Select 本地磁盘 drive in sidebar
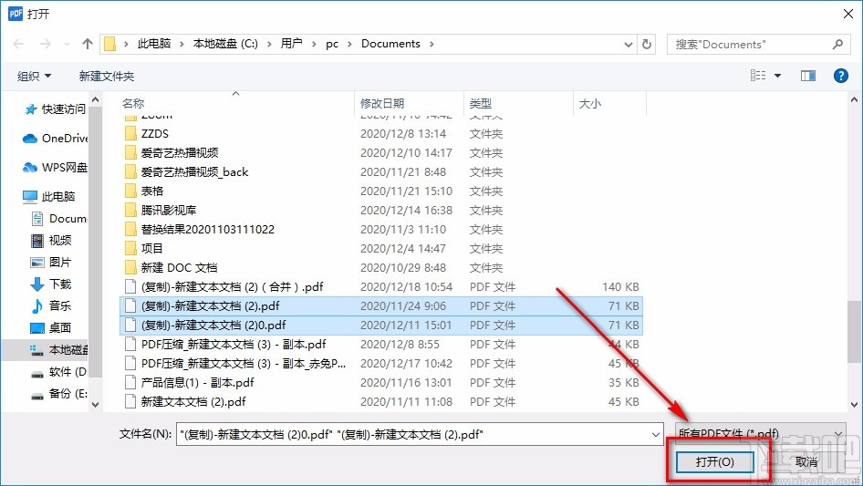Image resolution: width=863 pixels, height=486 pixels. (59, 349)
